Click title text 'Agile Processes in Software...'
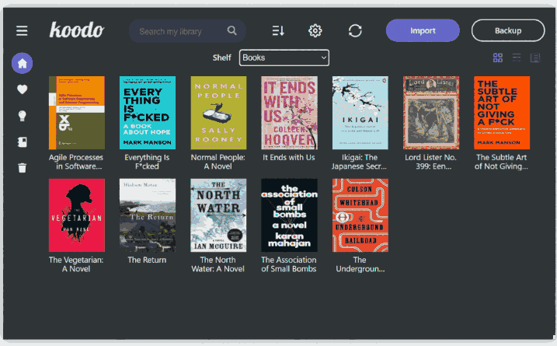Image resolution: width=557 pixels, height=346 pixels. point(76,162)
